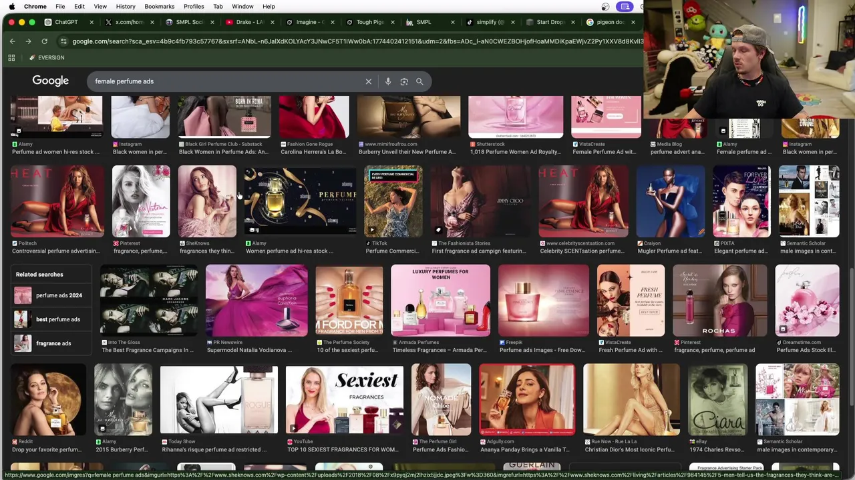The image size is (855, 480).
Task: Search by image with Google Lens
Action: pyautogui.click(x=404, y=81)
